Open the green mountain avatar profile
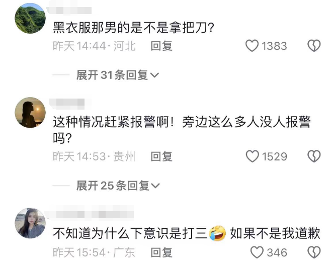Viewport: 330px width, 267px height. click(x=30, y=18)
